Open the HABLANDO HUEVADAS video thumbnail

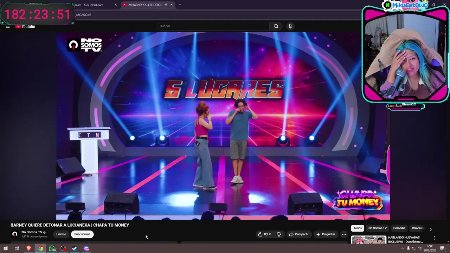pyautogui.click(x=368, y=240)
